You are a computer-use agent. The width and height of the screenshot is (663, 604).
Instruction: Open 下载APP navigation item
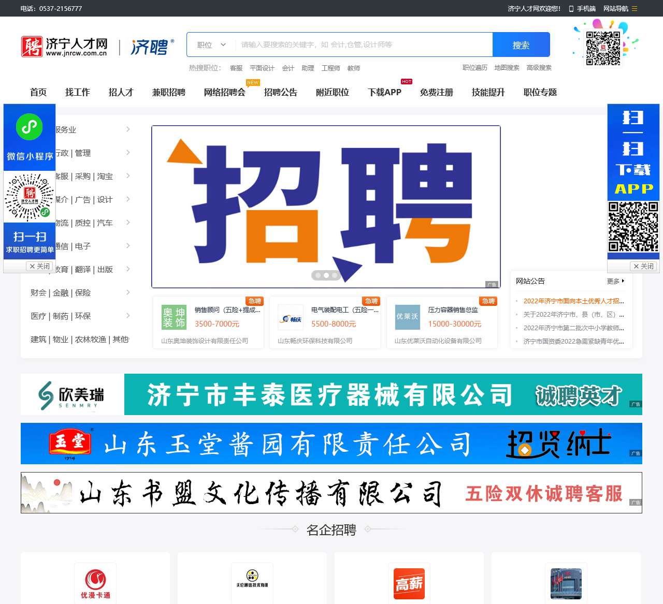[x=385, y=92]
